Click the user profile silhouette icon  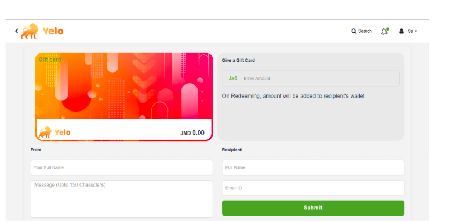(x=402, y=31)
